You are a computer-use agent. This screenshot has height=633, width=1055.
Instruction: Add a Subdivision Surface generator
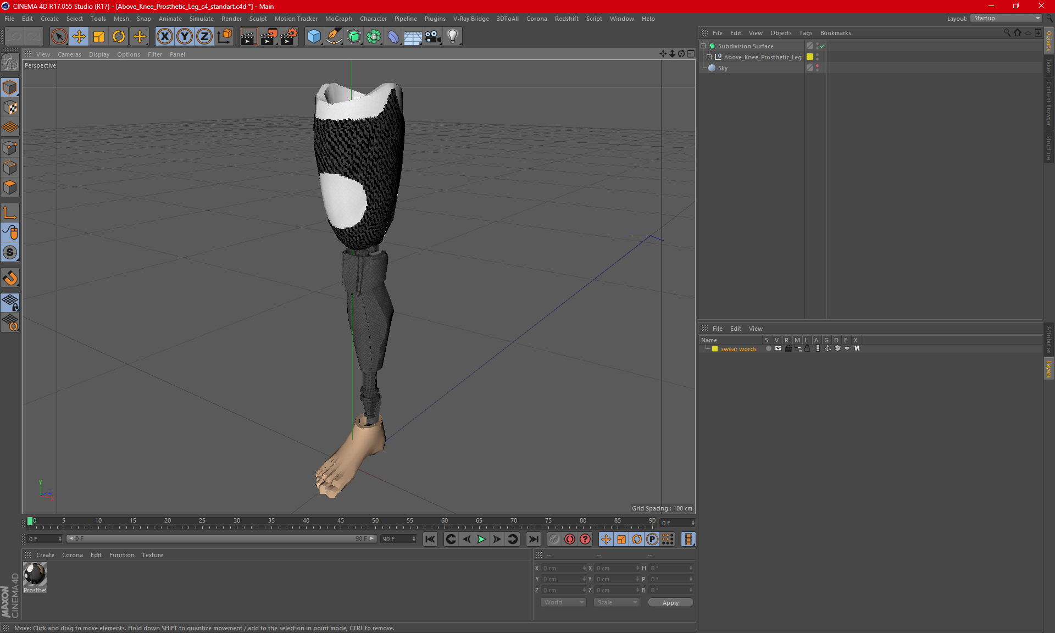click(354, 36)
